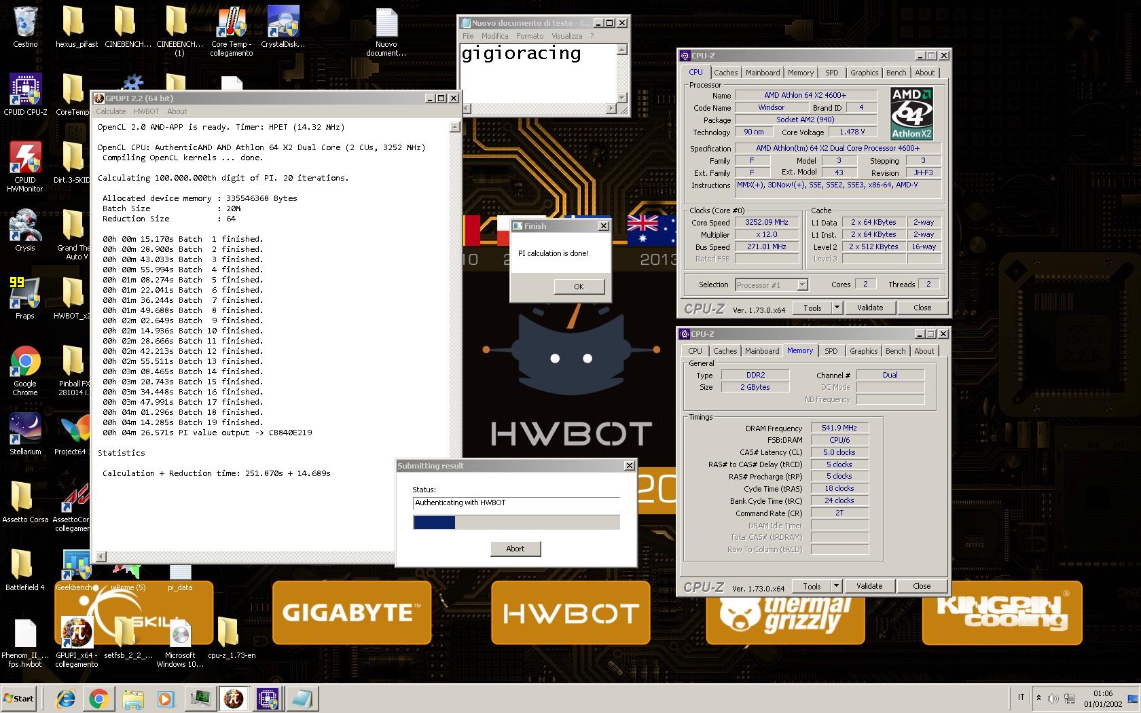Click the Core Speed value 3252.09 MHz
The image size is (1141, 713).
[767, 222]
